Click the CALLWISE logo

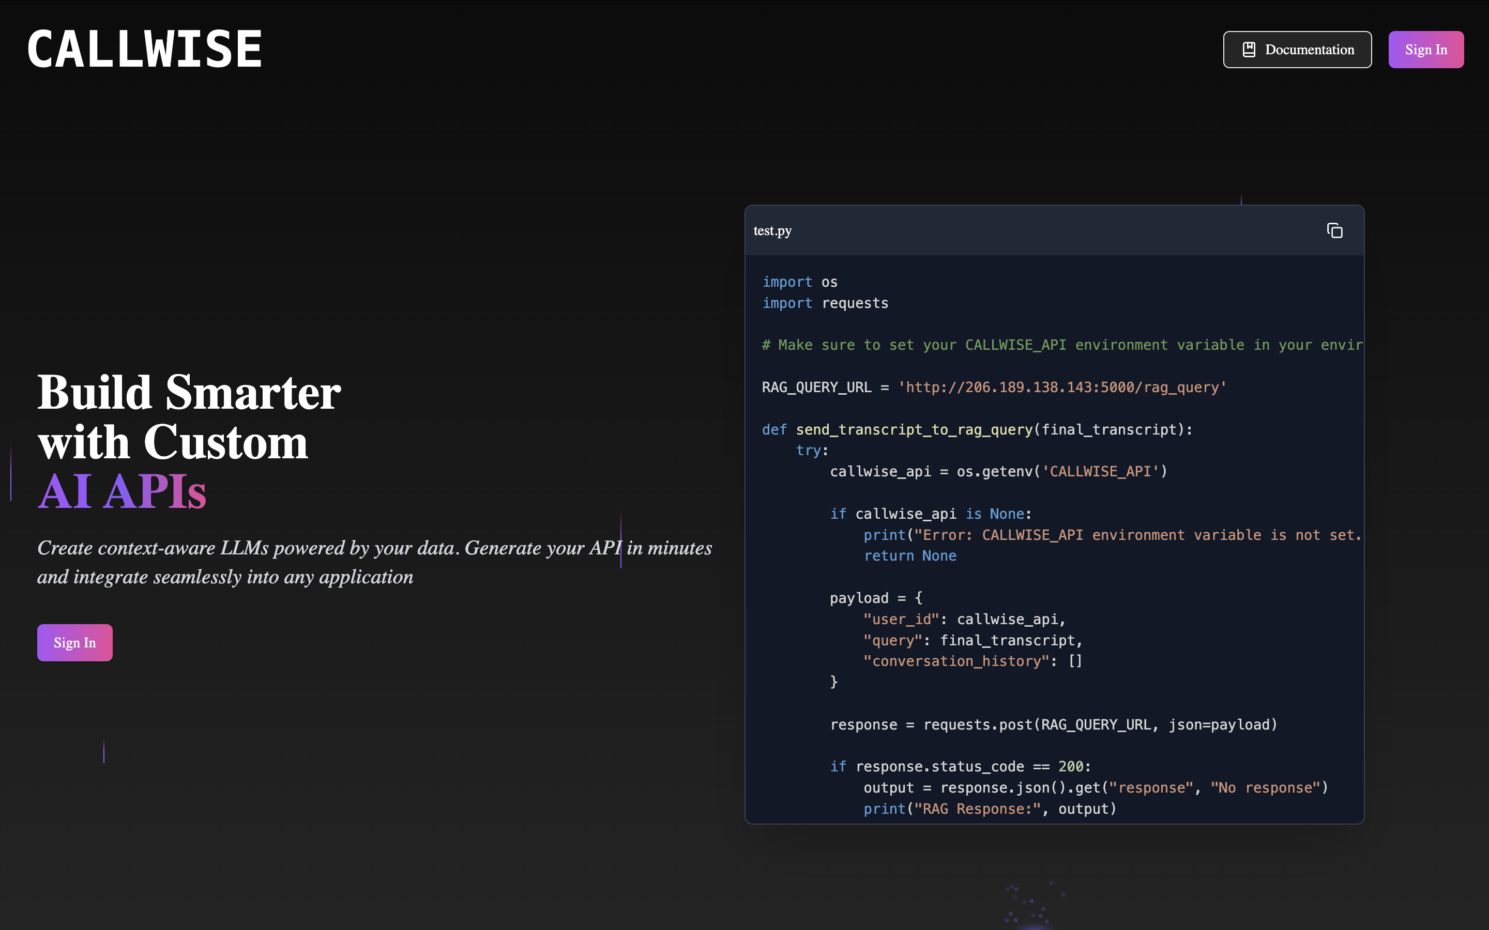click(145, 49)
